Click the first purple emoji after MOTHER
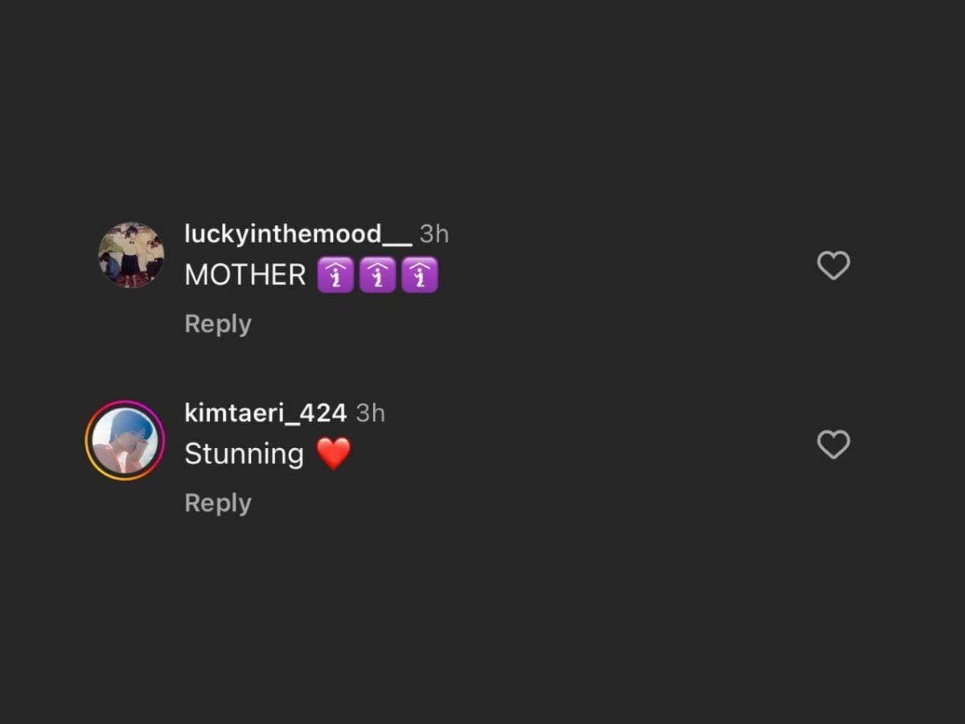The width and height of the screenshot is (965, 724). pyautogui.click(x=335, y=275)
